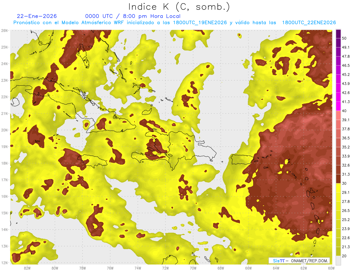Select the '19N' latitude axis label
352x272 pixels.
[4, 147]
